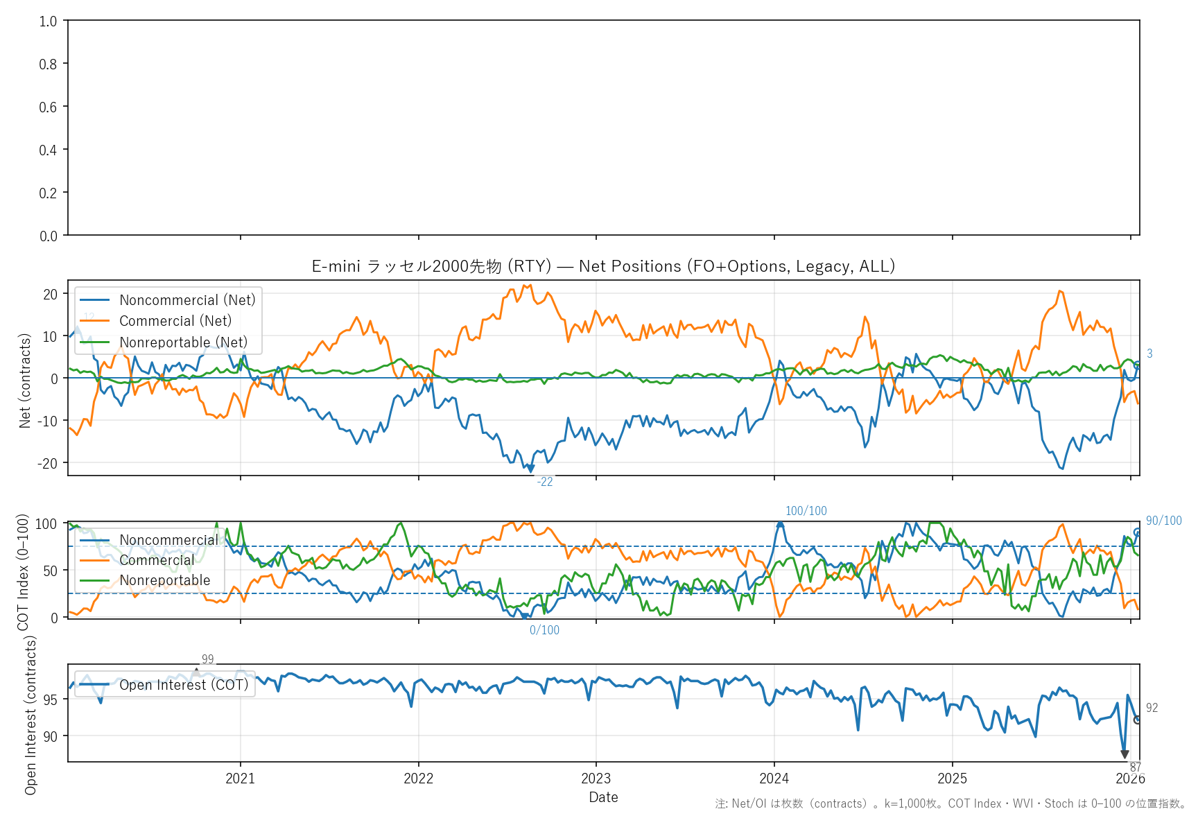Toggle the Noncommercial (Net) legend entry
Image resolution: width=1198 pixels, height=818 pixels.
point(187,300)
